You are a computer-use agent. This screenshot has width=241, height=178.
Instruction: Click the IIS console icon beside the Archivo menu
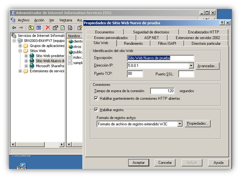[13, 20]
